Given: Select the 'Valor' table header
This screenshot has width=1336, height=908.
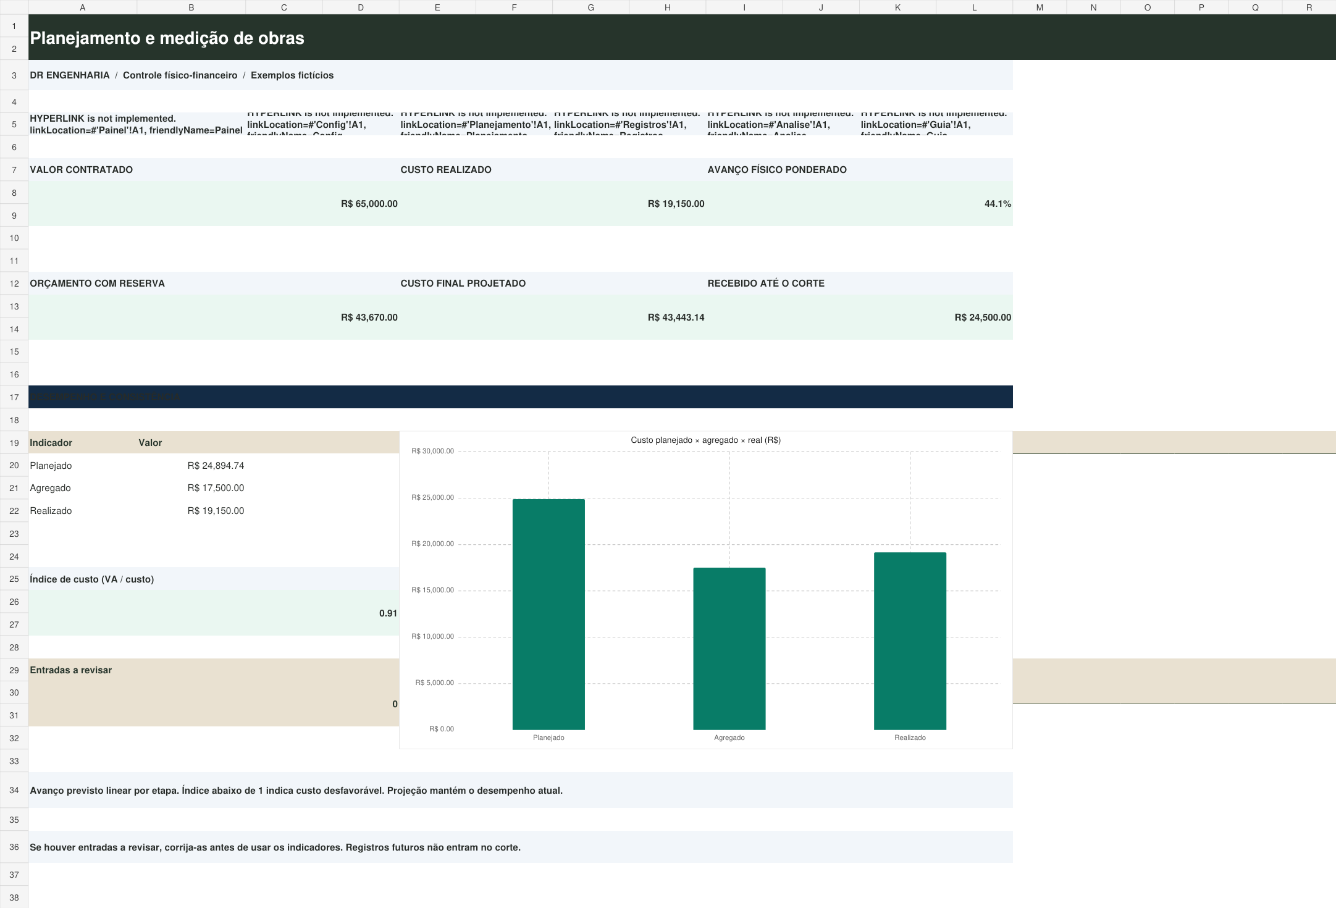Looking at the screenshot, I should coord(150,443).
